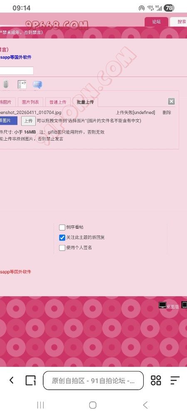Click the paperclip attachment icon

5,84
